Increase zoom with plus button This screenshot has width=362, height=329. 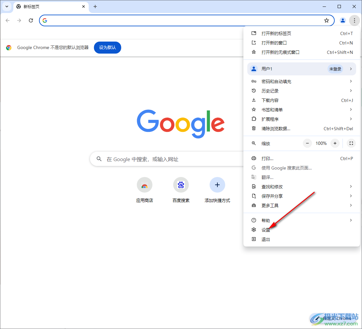click(x=335, y=143)
